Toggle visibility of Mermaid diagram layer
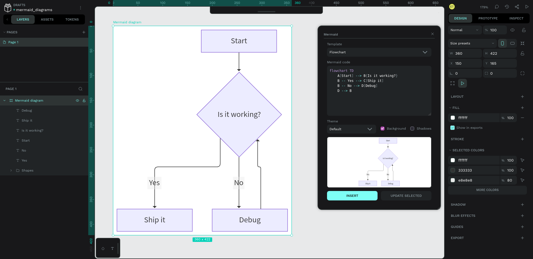533x259 pixels. (77, 100)
